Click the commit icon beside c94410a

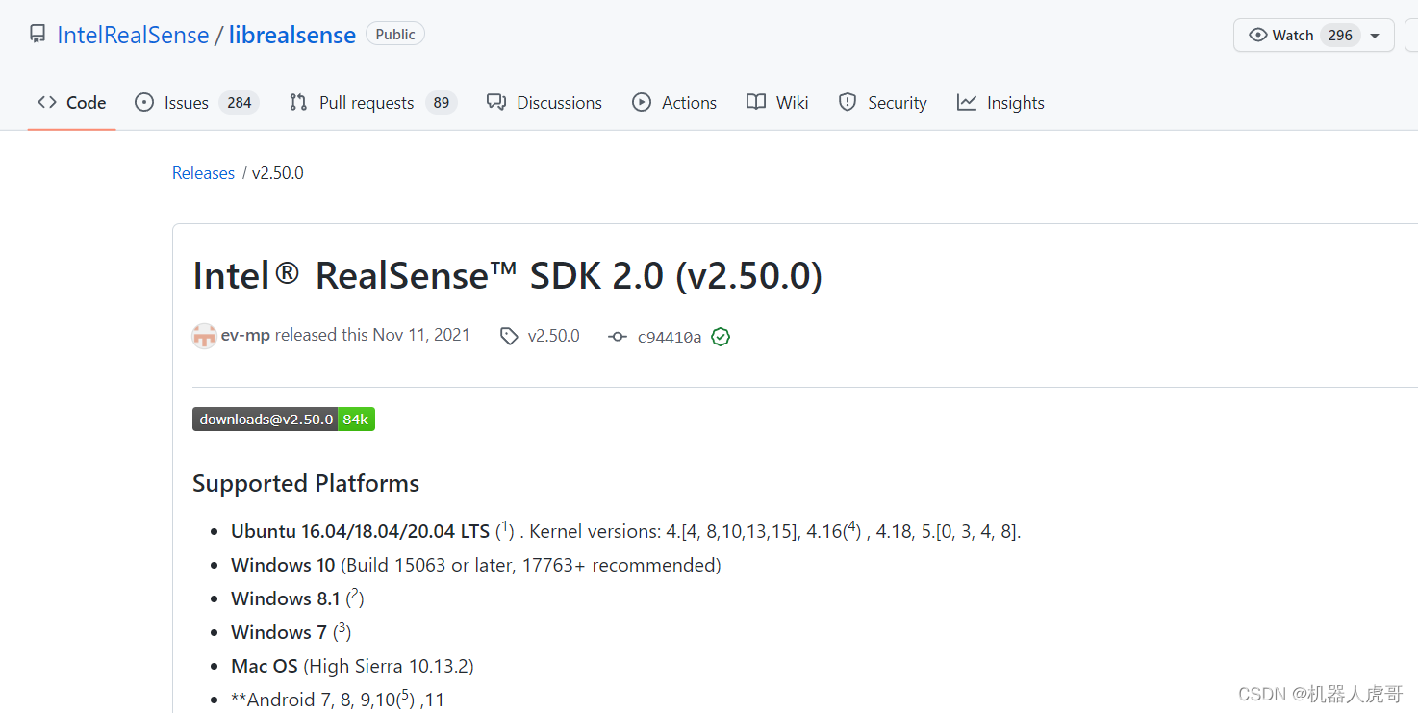(x=618, y=337)
